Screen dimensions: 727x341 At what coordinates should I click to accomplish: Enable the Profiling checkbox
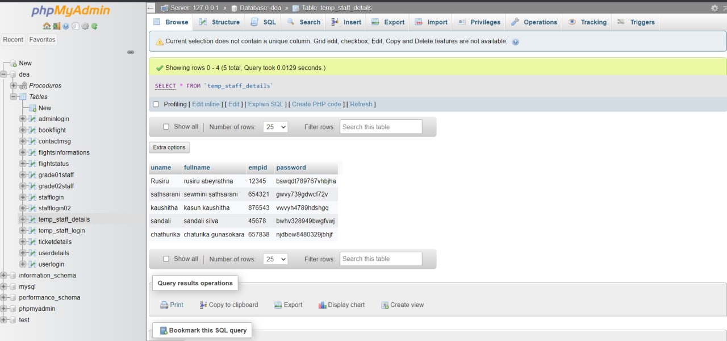pos(156,105)
